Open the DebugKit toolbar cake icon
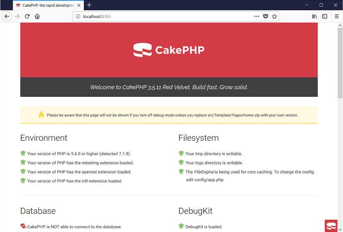The height and width of the screenshot is (232, 343). (x=331, y=226)
